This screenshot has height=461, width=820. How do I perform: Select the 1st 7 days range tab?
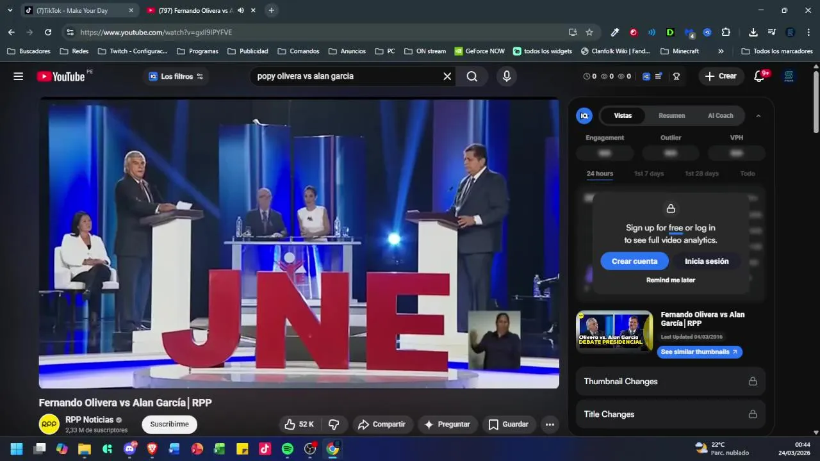[x=649, y=174]
